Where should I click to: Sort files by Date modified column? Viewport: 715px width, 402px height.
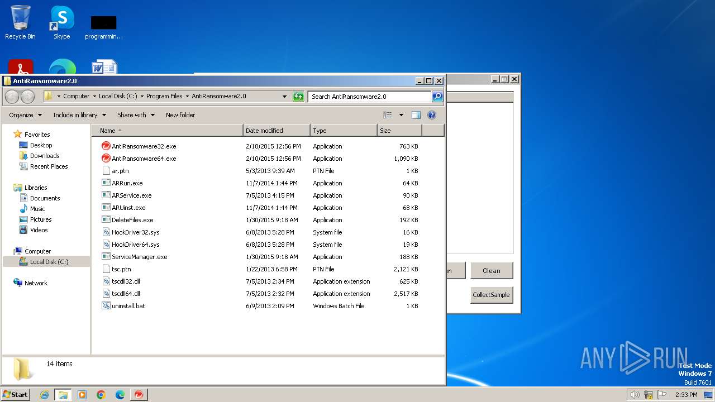pos(277,131)
